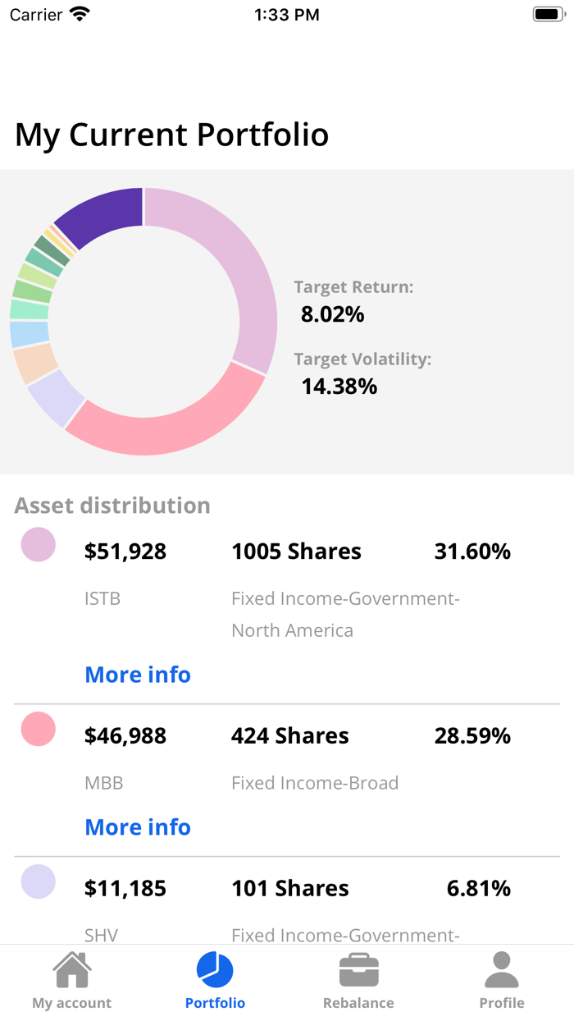
Task: Tap the home icon for My account
Action: pyautogui.click(x=71, y=969)
